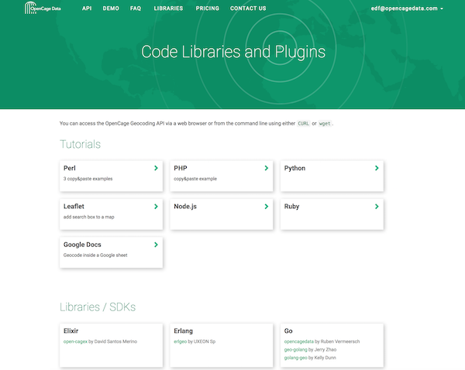Click the arrow on the Python card

(377, 168)
